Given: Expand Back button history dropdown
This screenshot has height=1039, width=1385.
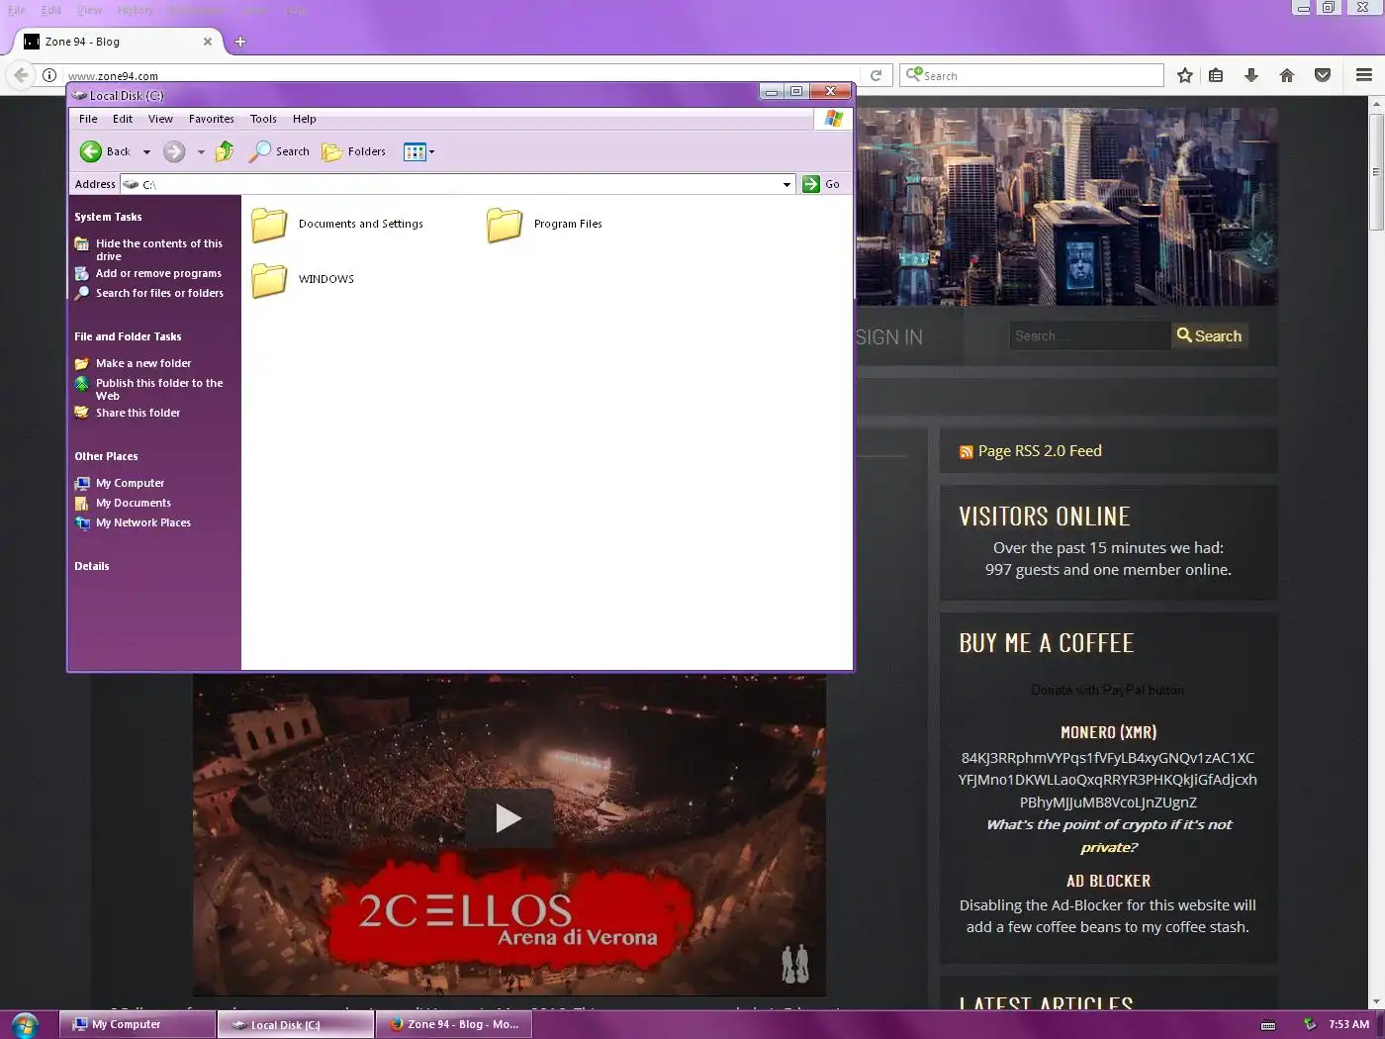Looking at the screenshot, I should (146, 152).
